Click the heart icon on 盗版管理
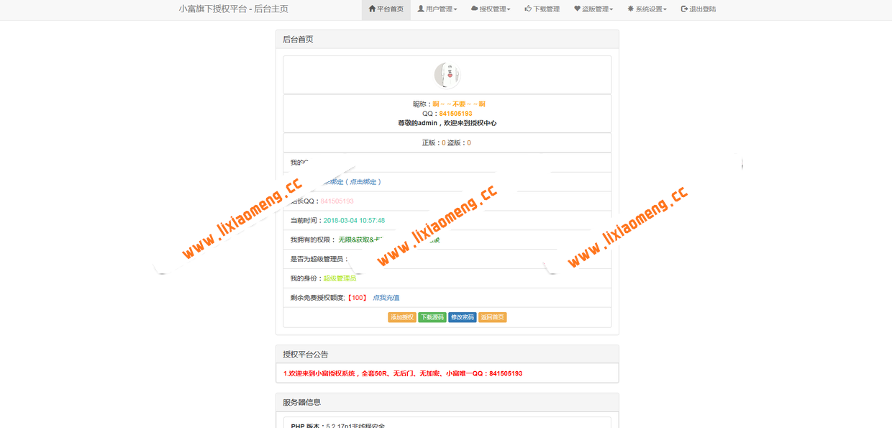The height and width of the screenshot is (428, 892). pos(575,9)
